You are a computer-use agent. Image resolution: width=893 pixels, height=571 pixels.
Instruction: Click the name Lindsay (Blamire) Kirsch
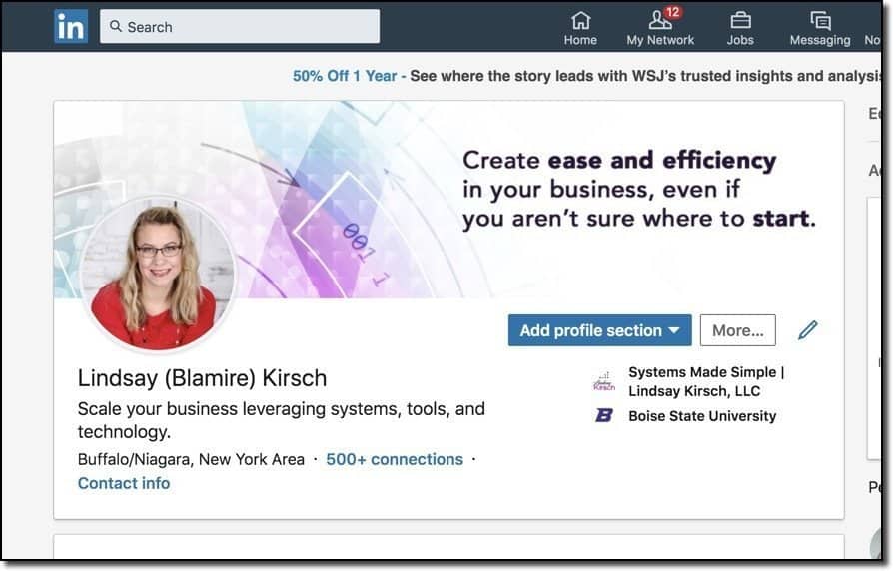(202, 378)
